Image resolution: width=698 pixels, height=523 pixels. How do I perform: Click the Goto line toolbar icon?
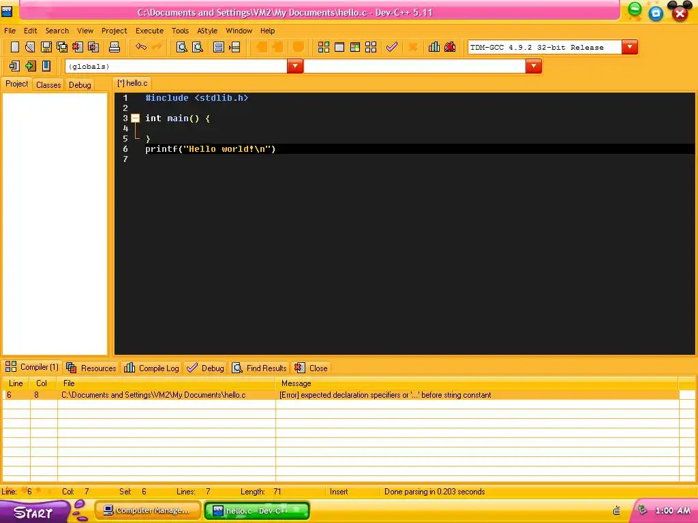[234, 47]
